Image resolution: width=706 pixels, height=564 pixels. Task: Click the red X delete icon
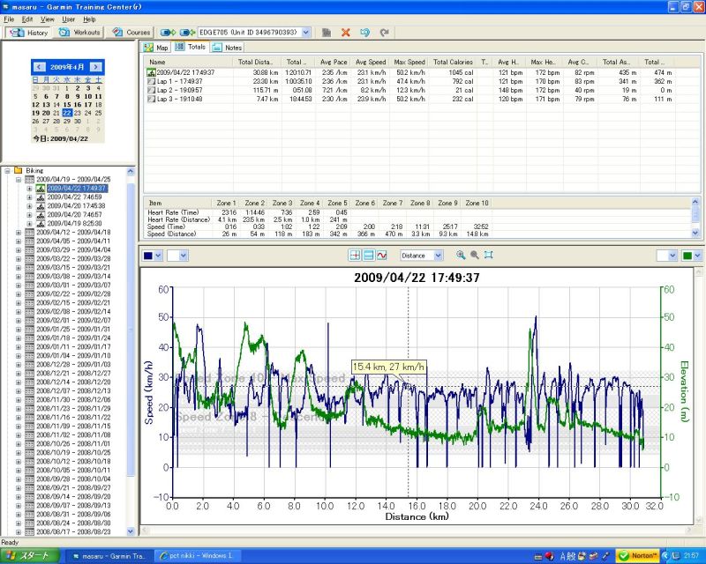(345, 33)
